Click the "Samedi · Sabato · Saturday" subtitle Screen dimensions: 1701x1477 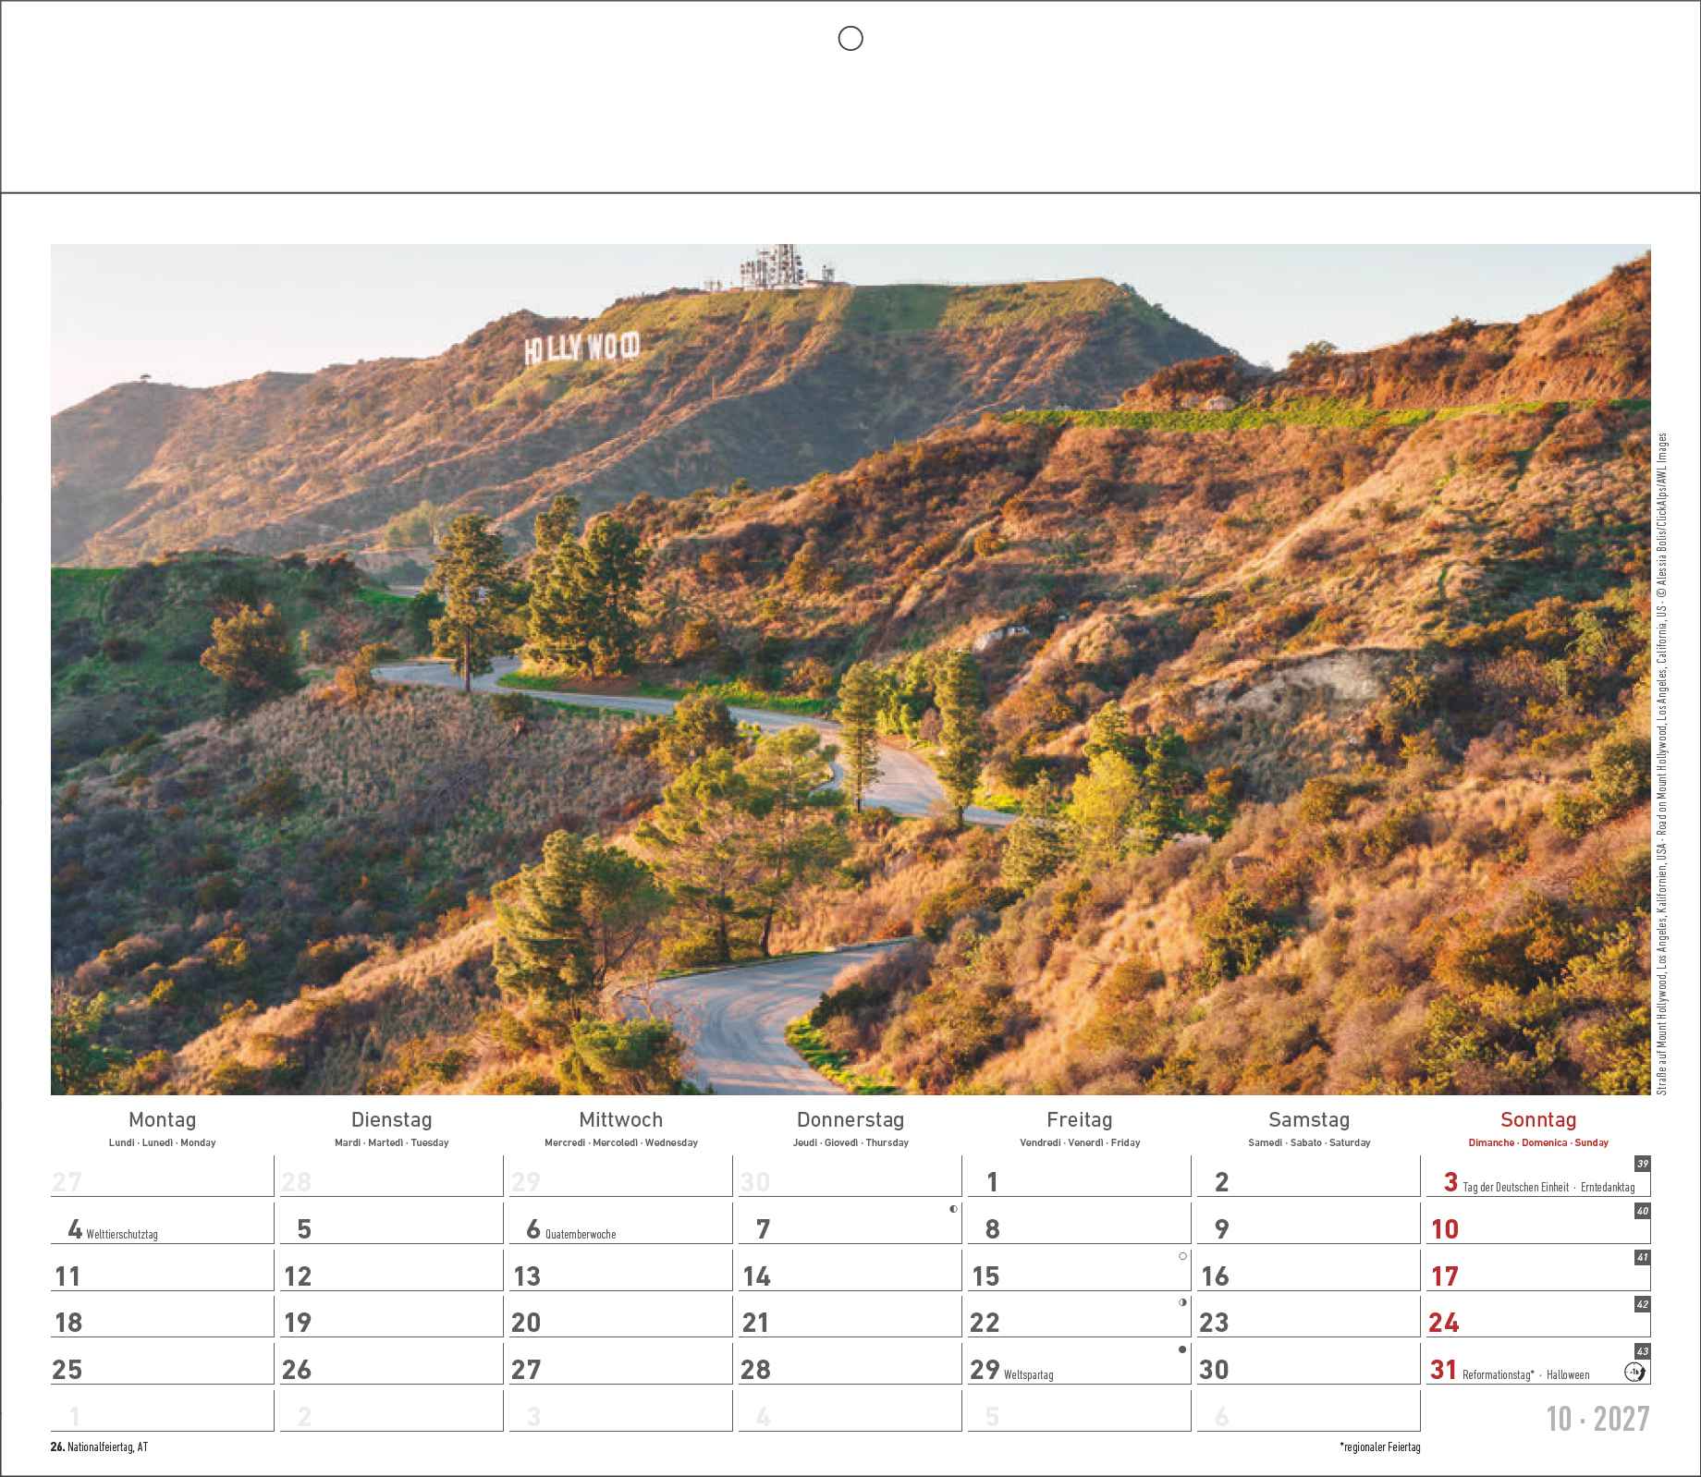(1309, 1143)
